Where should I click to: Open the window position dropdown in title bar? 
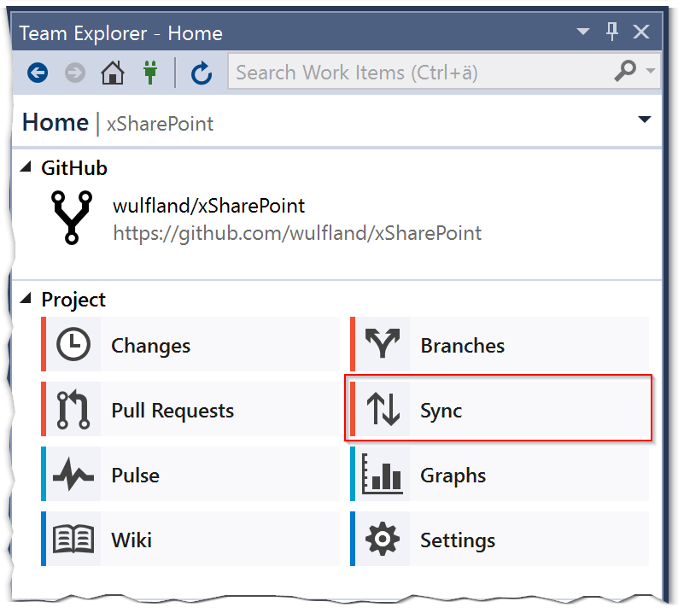[x=583, y=32]
